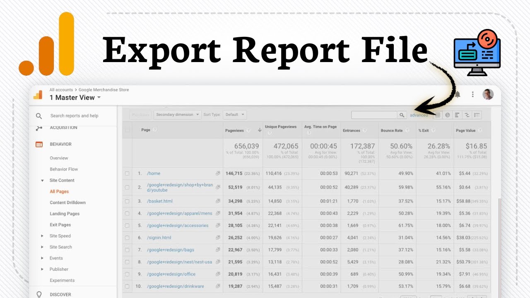Viewport: 530px width, 298px height.
Task: Check the box for row 10 drinkware
Action: point(127,286)
